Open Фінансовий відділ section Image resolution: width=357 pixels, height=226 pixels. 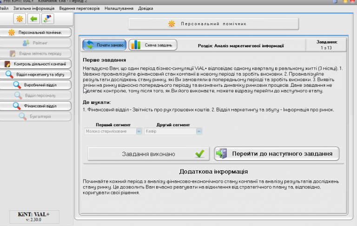(x=35, y=106)
